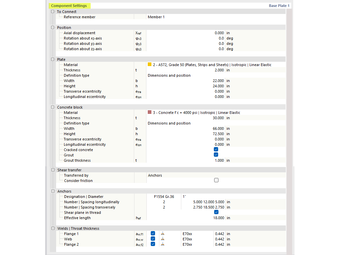Viewport: 340px width, 255px height.
Task: Disable the Grout option
Action: tap(216, 155)
